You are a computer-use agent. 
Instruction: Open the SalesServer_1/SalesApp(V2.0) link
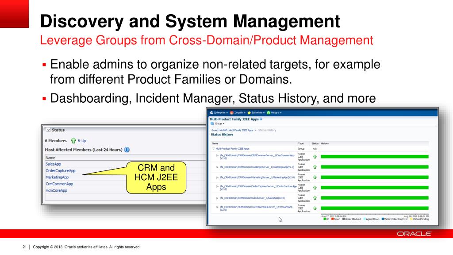pyautogui.click(x=252, y=198)
